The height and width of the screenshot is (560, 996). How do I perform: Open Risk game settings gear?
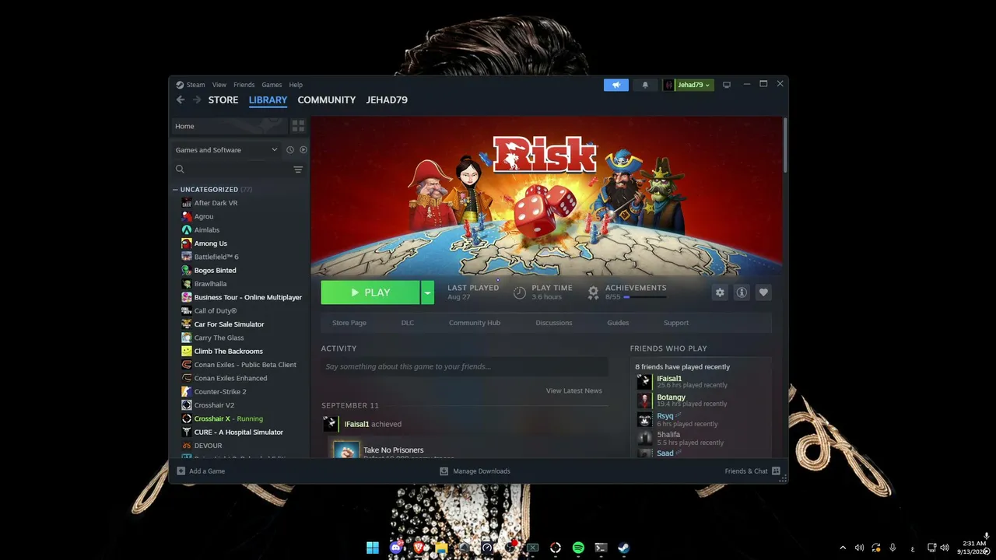pos(720,292)
